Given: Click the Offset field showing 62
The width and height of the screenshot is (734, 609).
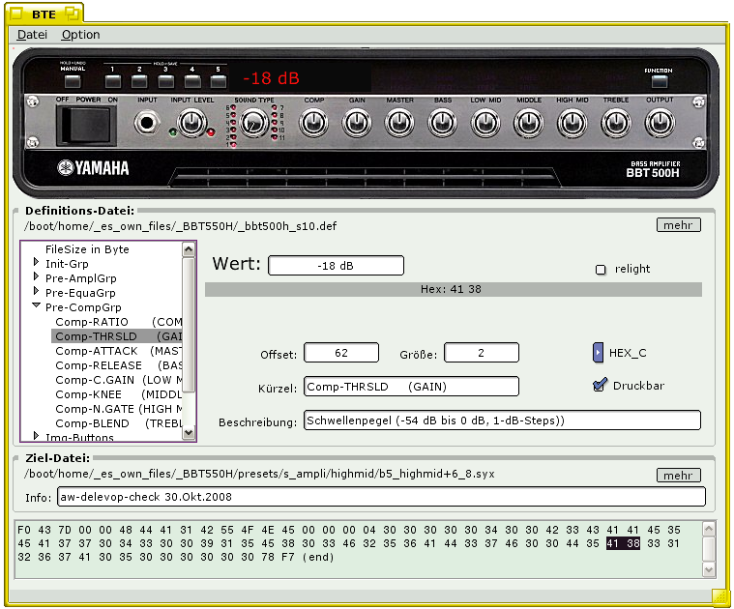Looking at the screenshot, I should 341,353.
